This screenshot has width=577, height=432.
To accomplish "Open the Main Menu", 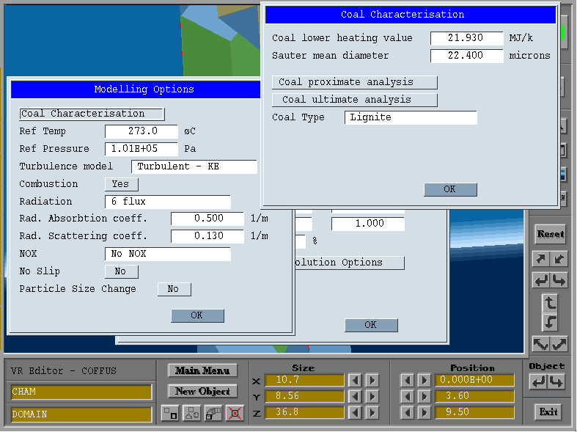I will point(202,370).
